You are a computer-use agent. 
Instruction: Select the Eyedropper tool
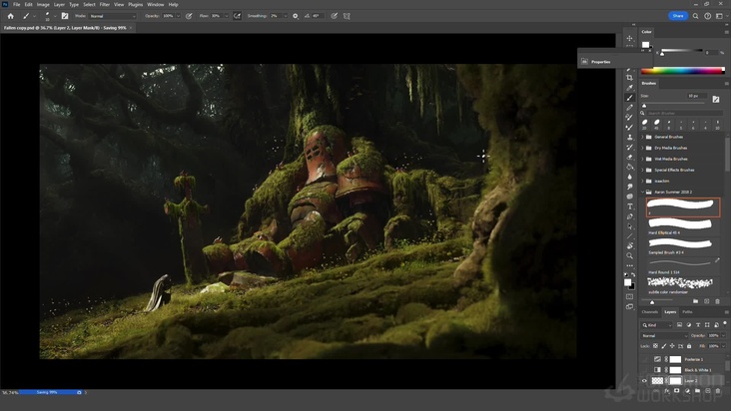pyautogui.click(x=629, y=87)
